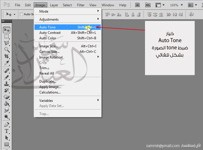Image resolution: width=203 pixels, height=150 pixels.
Task: Select the Smudge tool
Action: 7,110
